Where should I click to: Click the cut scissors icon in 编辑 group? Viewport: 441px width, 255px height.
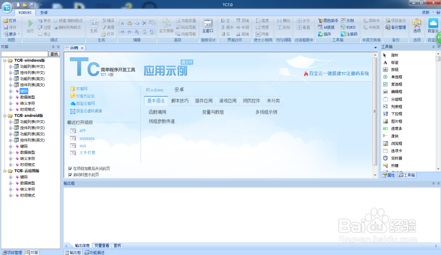pyautogui.click(x=122, y=23)
